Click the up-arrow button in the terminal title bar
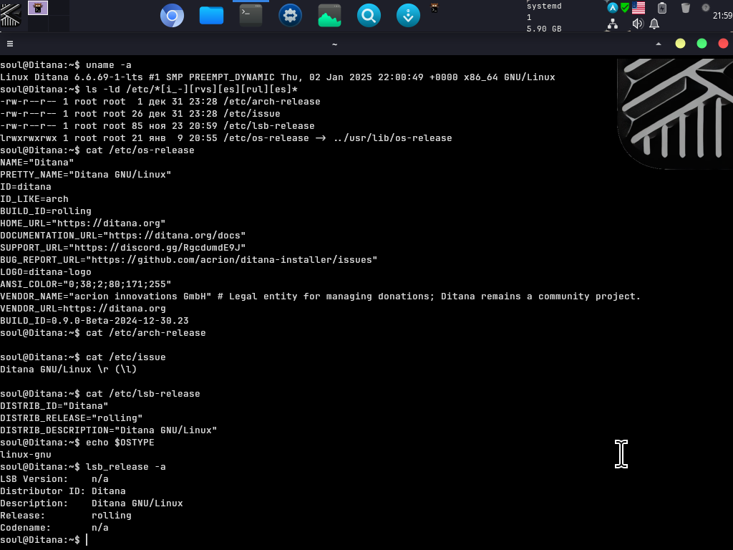Image resolution: width=733 pixels, height=550 pixels. 659,44
